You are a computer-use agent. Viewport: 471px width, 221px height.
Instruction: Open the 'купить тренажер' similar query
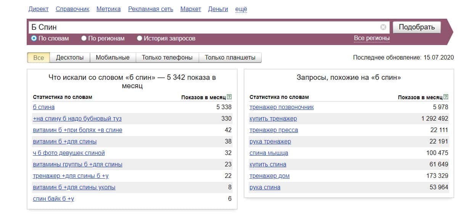click(273, 118)
